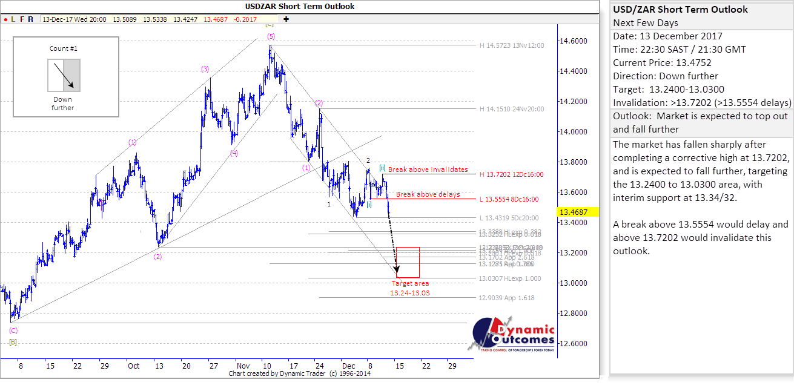The image size is (794, 388).
Task: Click the yellow current price tag 13.4687
Action: (x=578, y=212)
